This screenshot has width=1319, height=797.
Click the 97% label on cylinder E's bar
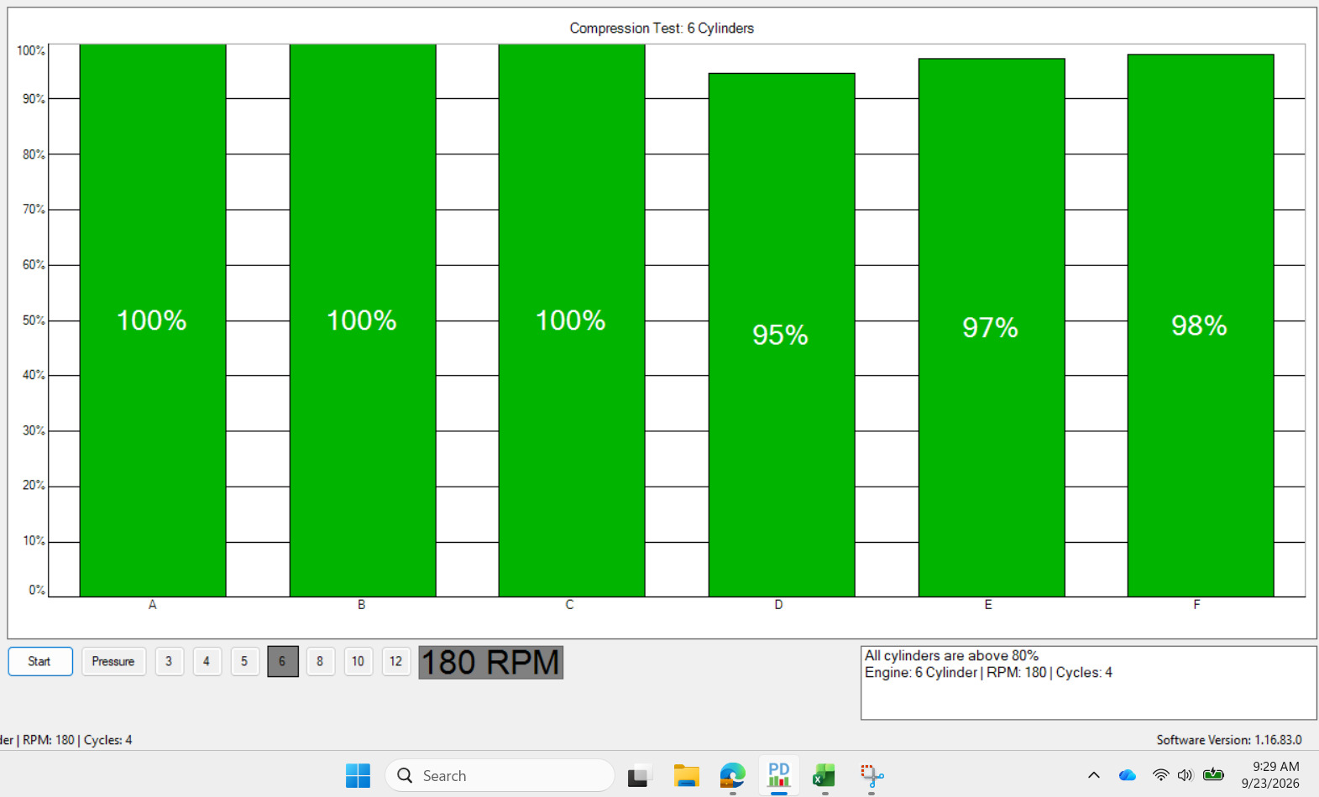pos(990,327)
